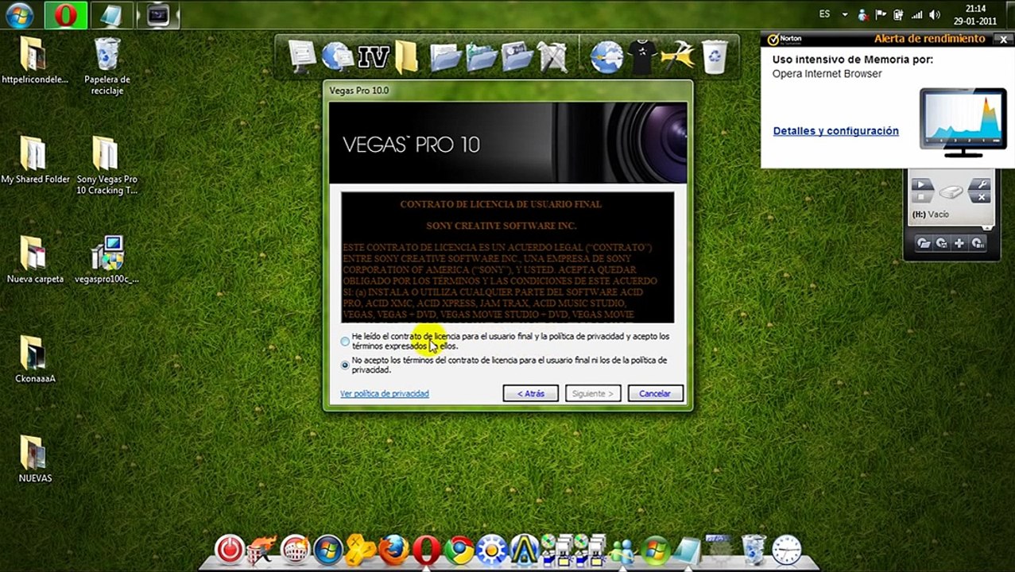Click the computer document icon in top dock

[x=303, y=56]
